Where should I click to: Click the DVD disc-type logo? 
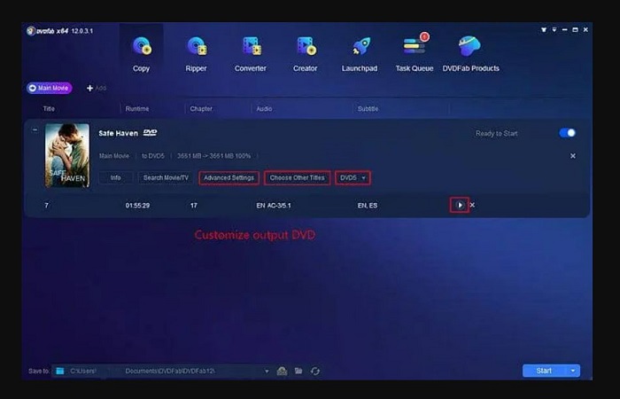pos(150,133)
